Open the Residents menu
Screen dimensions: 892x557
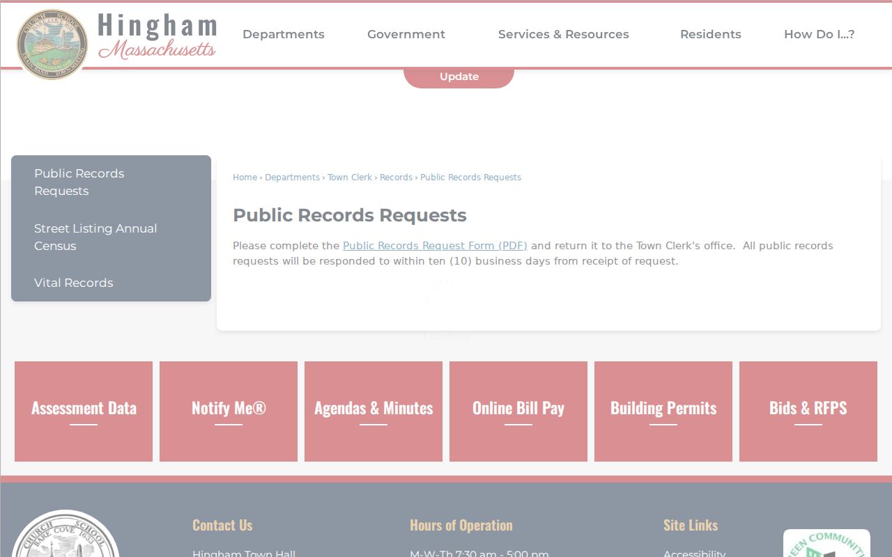point(711,34)
